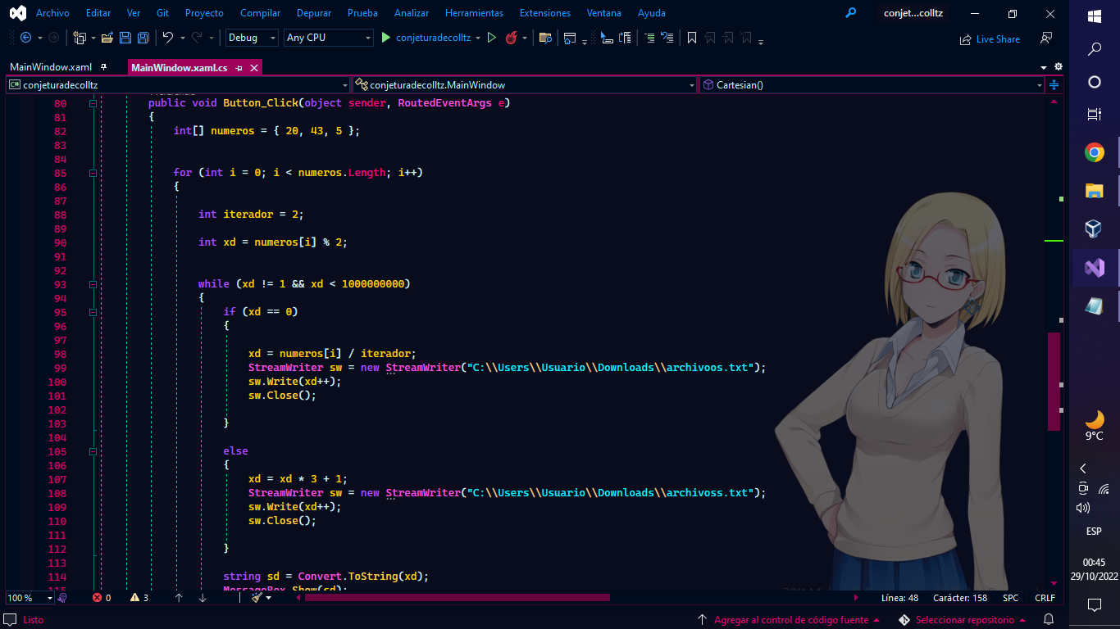This screenshot has height=629, width=1120.
Task: Open the Cartesian() member dropdown
Action: [x=872, y=84]
